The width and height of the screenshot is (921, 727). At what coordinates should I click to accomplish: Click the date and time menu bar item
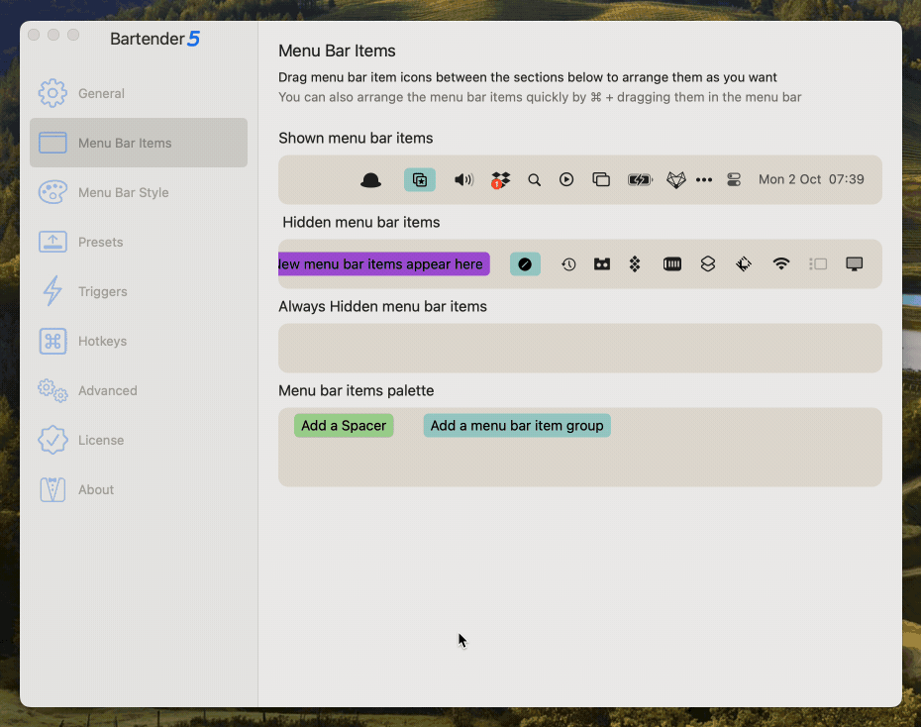point(811,180)
